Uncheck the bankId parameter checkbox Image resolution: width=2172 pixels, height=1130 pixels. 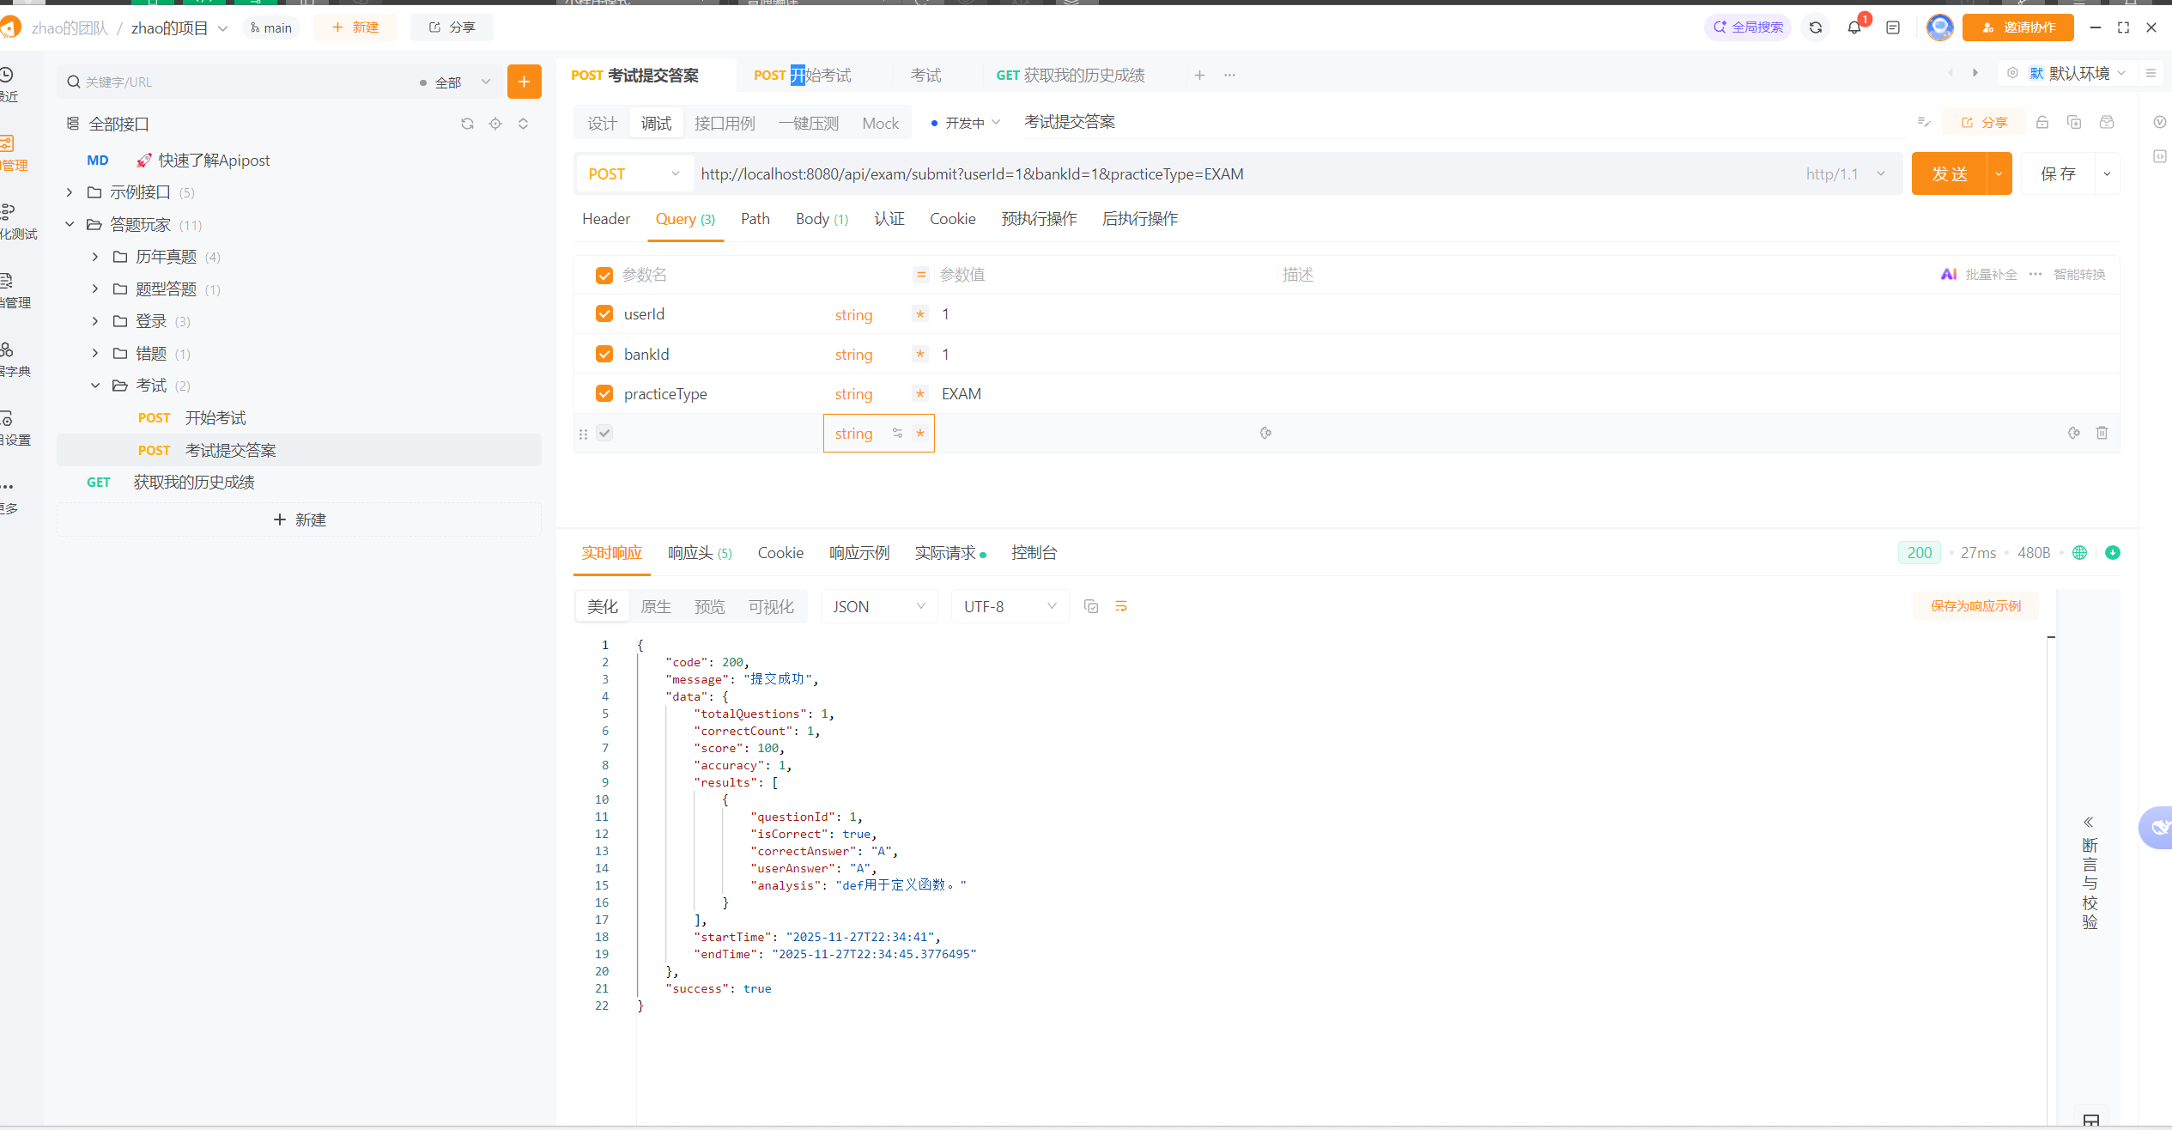point(604,354)
